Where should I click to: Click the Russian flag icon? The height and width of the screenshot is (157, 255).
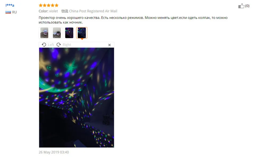(x=8, y=12)
